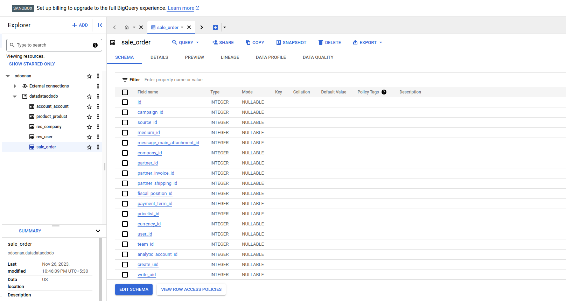Click VIEW ROW ACCESS POLICIES button
The image size is (566, 301).
click(191, 289)
